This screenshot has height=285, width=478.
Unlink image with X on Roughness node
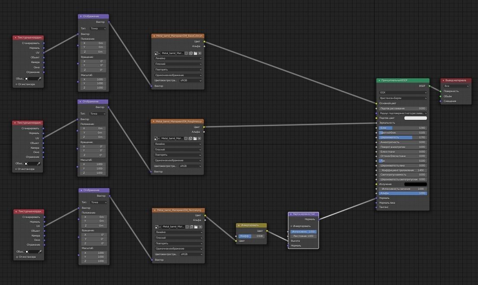(199, 138)
